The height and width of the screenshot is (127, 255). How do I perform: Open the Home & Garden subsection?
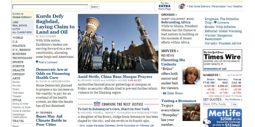click(x=21, y=111)
